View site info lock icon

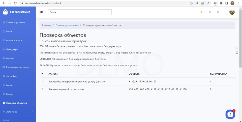22,3
